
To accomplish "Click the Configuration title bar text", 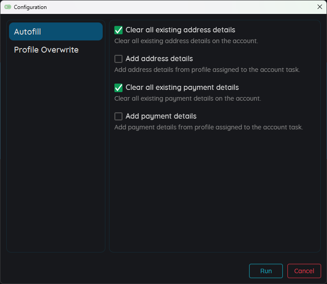I will tap(30, 7).
